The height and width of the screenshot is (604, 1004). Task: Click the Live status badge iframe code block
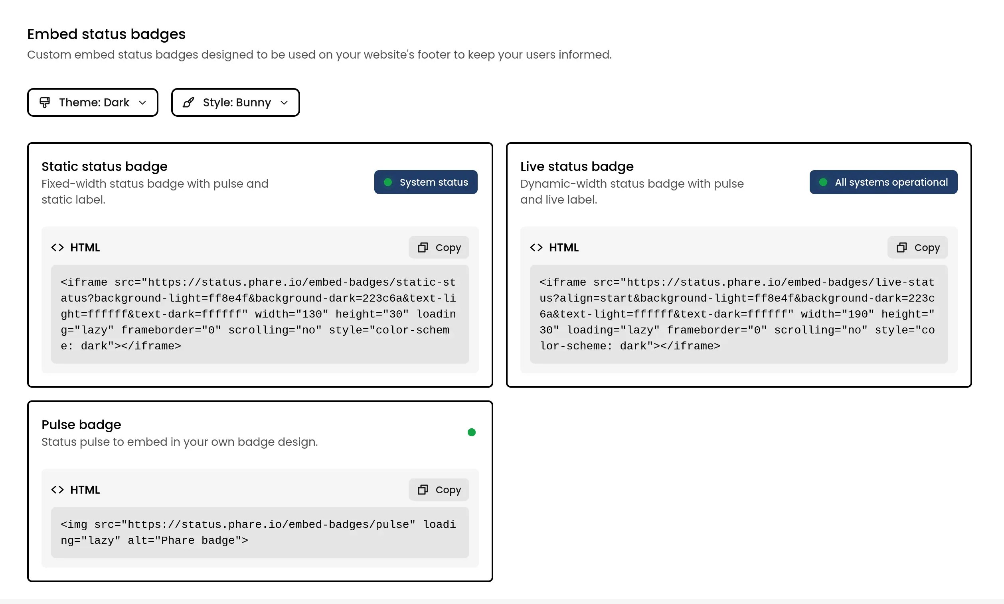click(739, 314)
